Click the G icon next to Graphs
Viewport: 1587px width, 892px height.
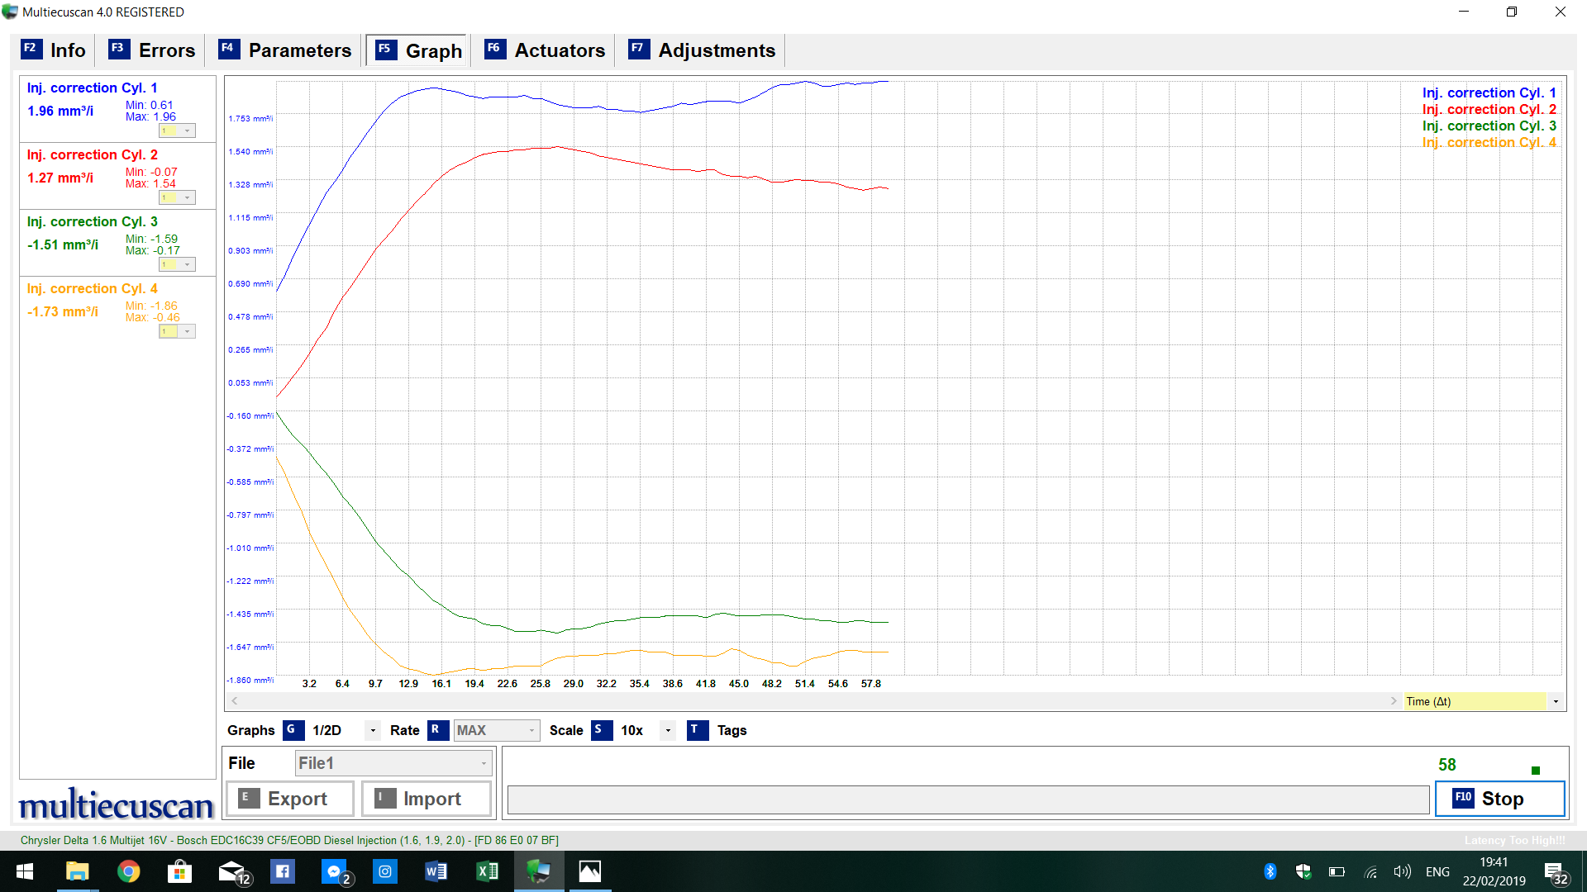click(x=293, y=730)
